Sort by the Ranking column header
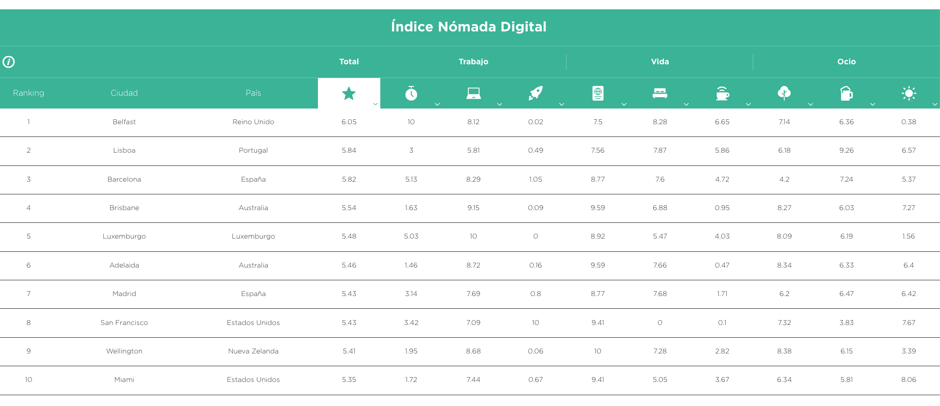The width and height of the screenshot is (940, 406). pos(28,93)
